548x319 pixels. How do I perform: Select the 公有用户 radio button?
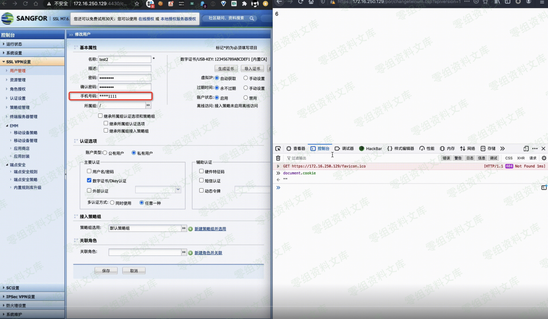[105, 153]
